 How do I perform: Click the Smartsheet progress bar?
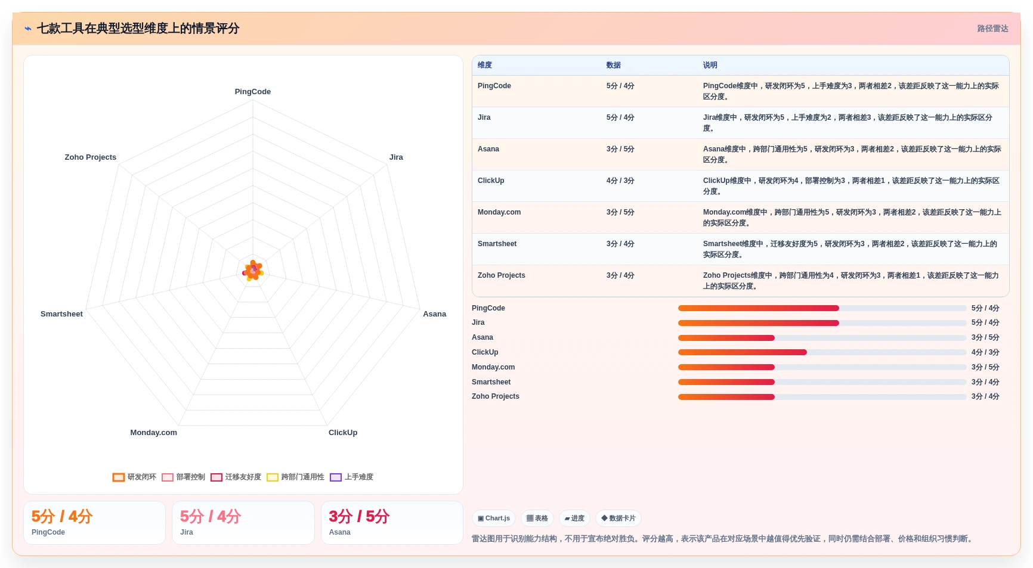click(822, 382)
